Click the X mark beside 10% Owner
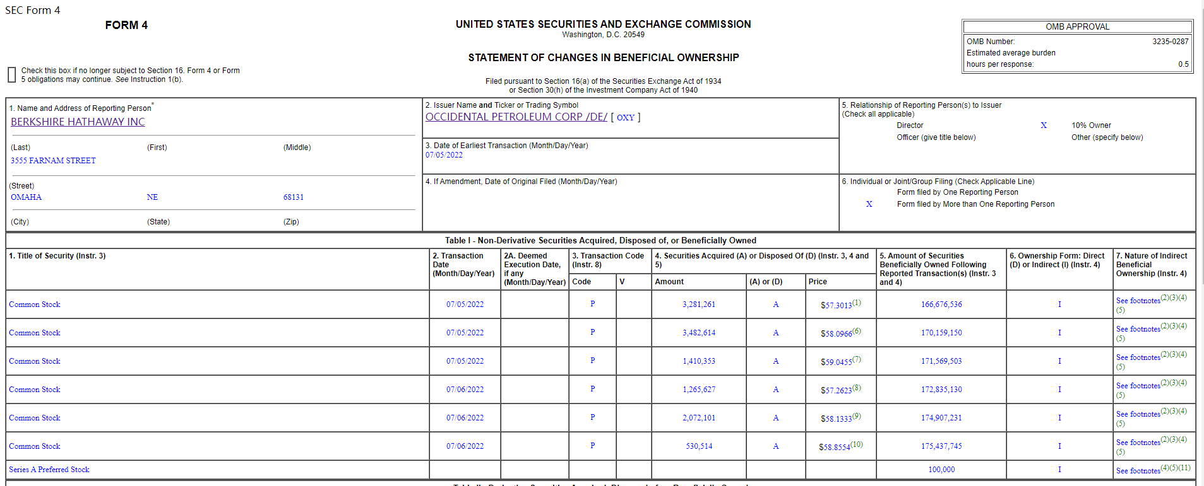Viewport: 1204px width, 486px height. [x=1044, y=125]
